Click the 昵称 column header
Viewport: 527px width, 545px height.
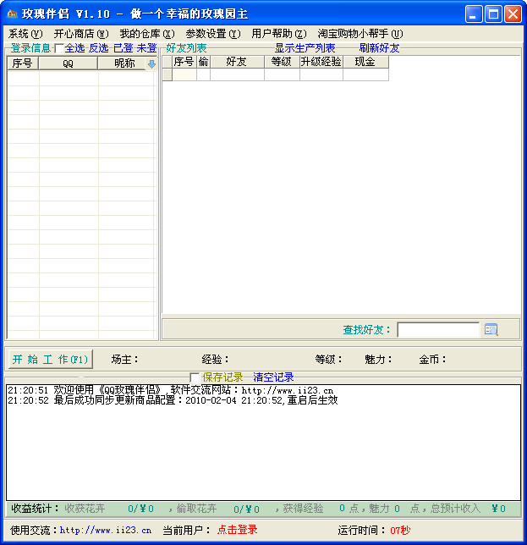(x=122, y=63)
